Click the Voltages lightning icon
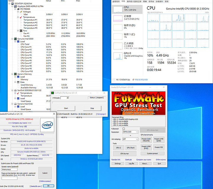 pyautogui.click(x=21, y=12)
